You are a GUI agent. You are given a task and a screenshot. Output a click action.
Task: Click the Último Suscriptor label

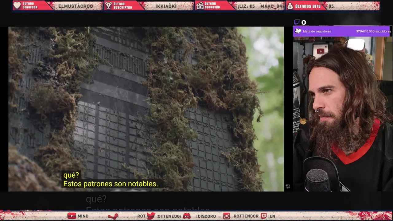[123, 6]
